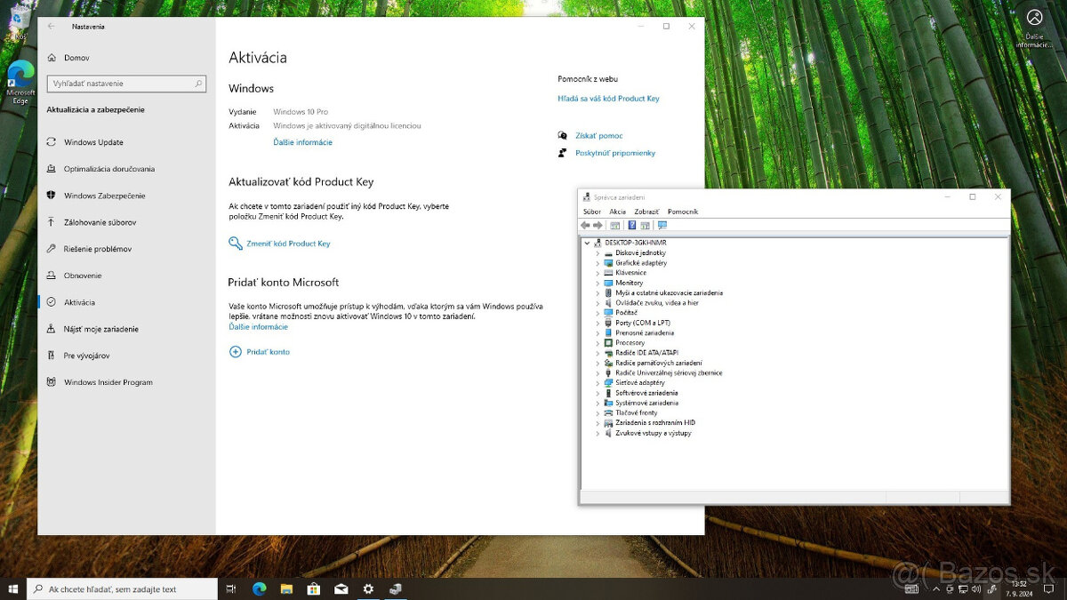This screenshot has height=600, width=1067.
Task: Click the Vyhľadať nastavenie search field
Action: coord(120,84)
